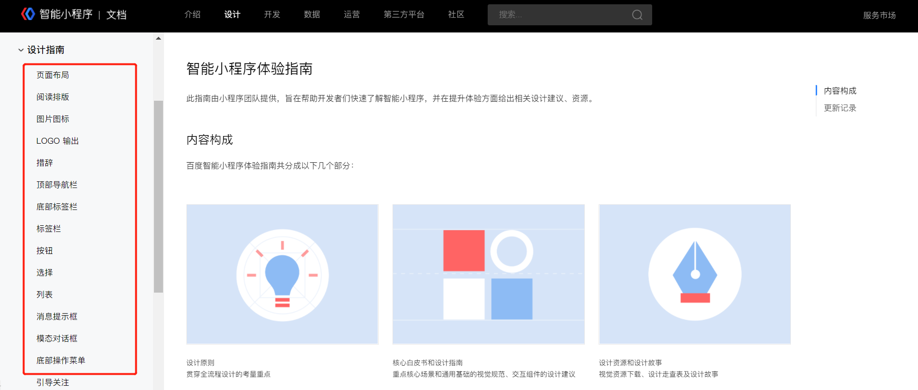Open LOGO 输出 in the sidebar

point(57,141)
